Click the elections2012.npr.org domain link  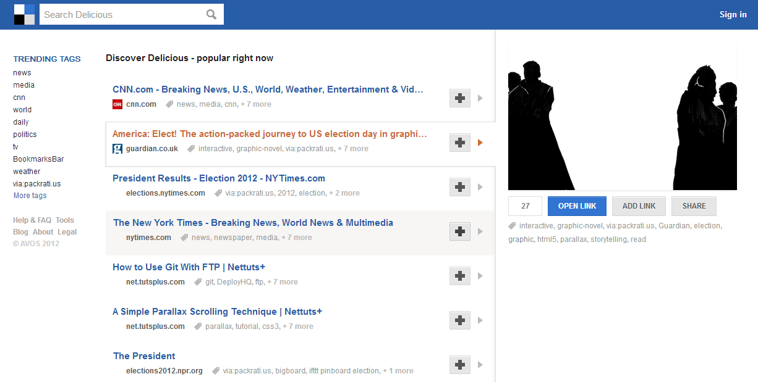point(164,371)
